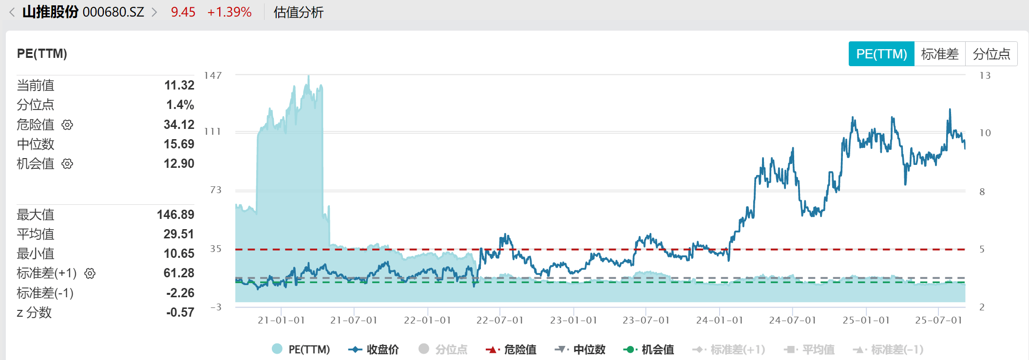
Task: Hide 危险值 line via legend
Action: click(x=511, y=349)
